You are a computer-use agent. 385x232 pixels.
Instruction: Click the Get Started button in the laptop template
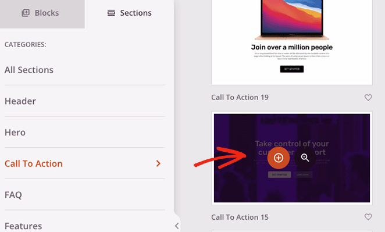(292, 69)
